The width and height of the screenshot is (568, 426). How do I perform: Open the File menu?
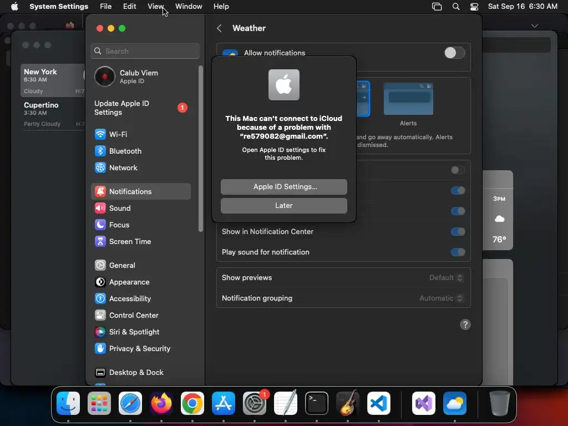coord(106,7)
